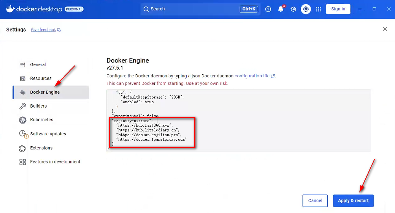This screenshot has height=213, width=395.
Task: Open Features in development section
Action: point(51,162)
